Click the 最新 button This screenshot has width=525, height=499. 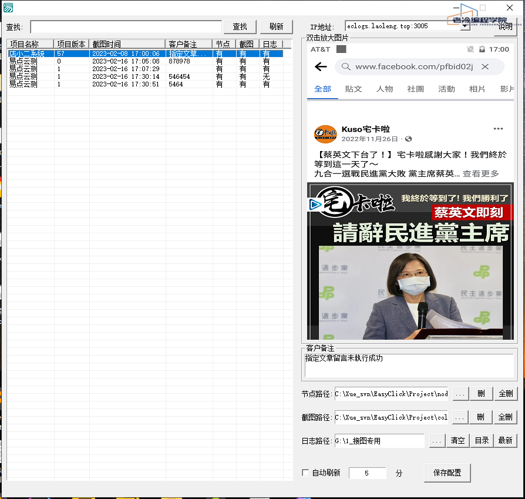[505, 441]
